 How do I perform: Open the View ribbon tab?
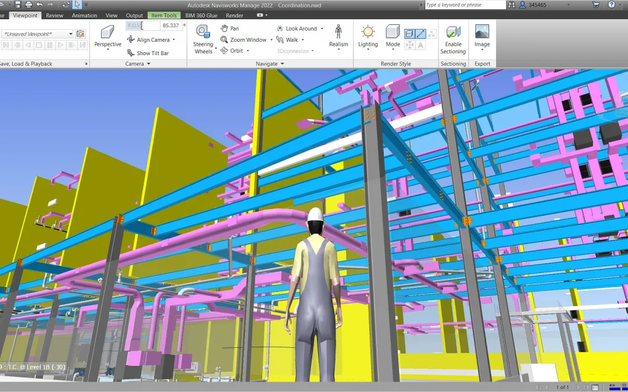point(111,15)
